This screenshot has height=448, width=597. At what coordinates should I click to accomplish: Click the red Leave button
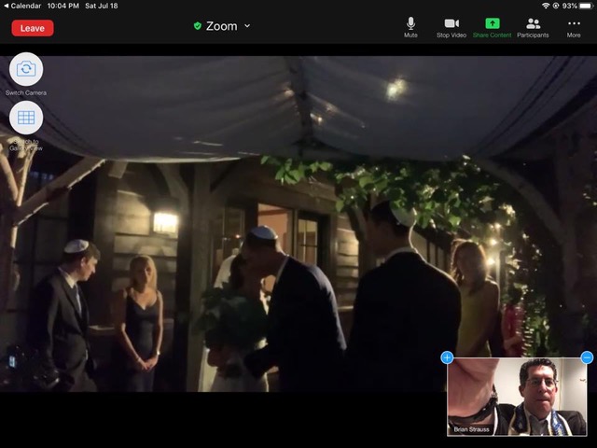pos(33,28)
